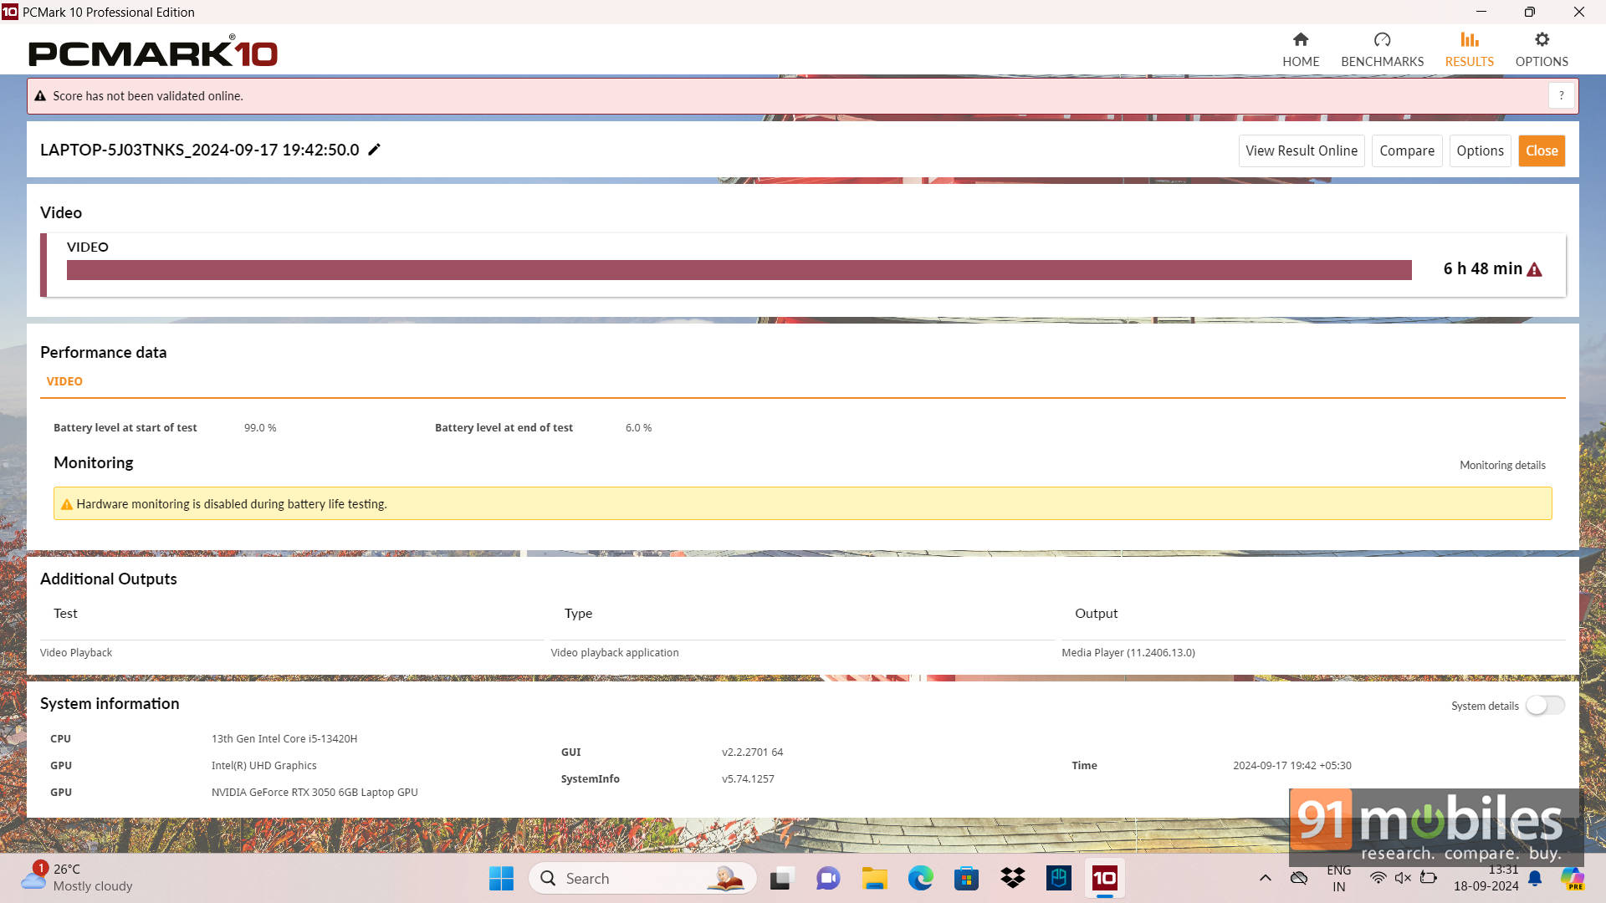Open the HOME section

pyautogui.click(x=1301, y=49)
